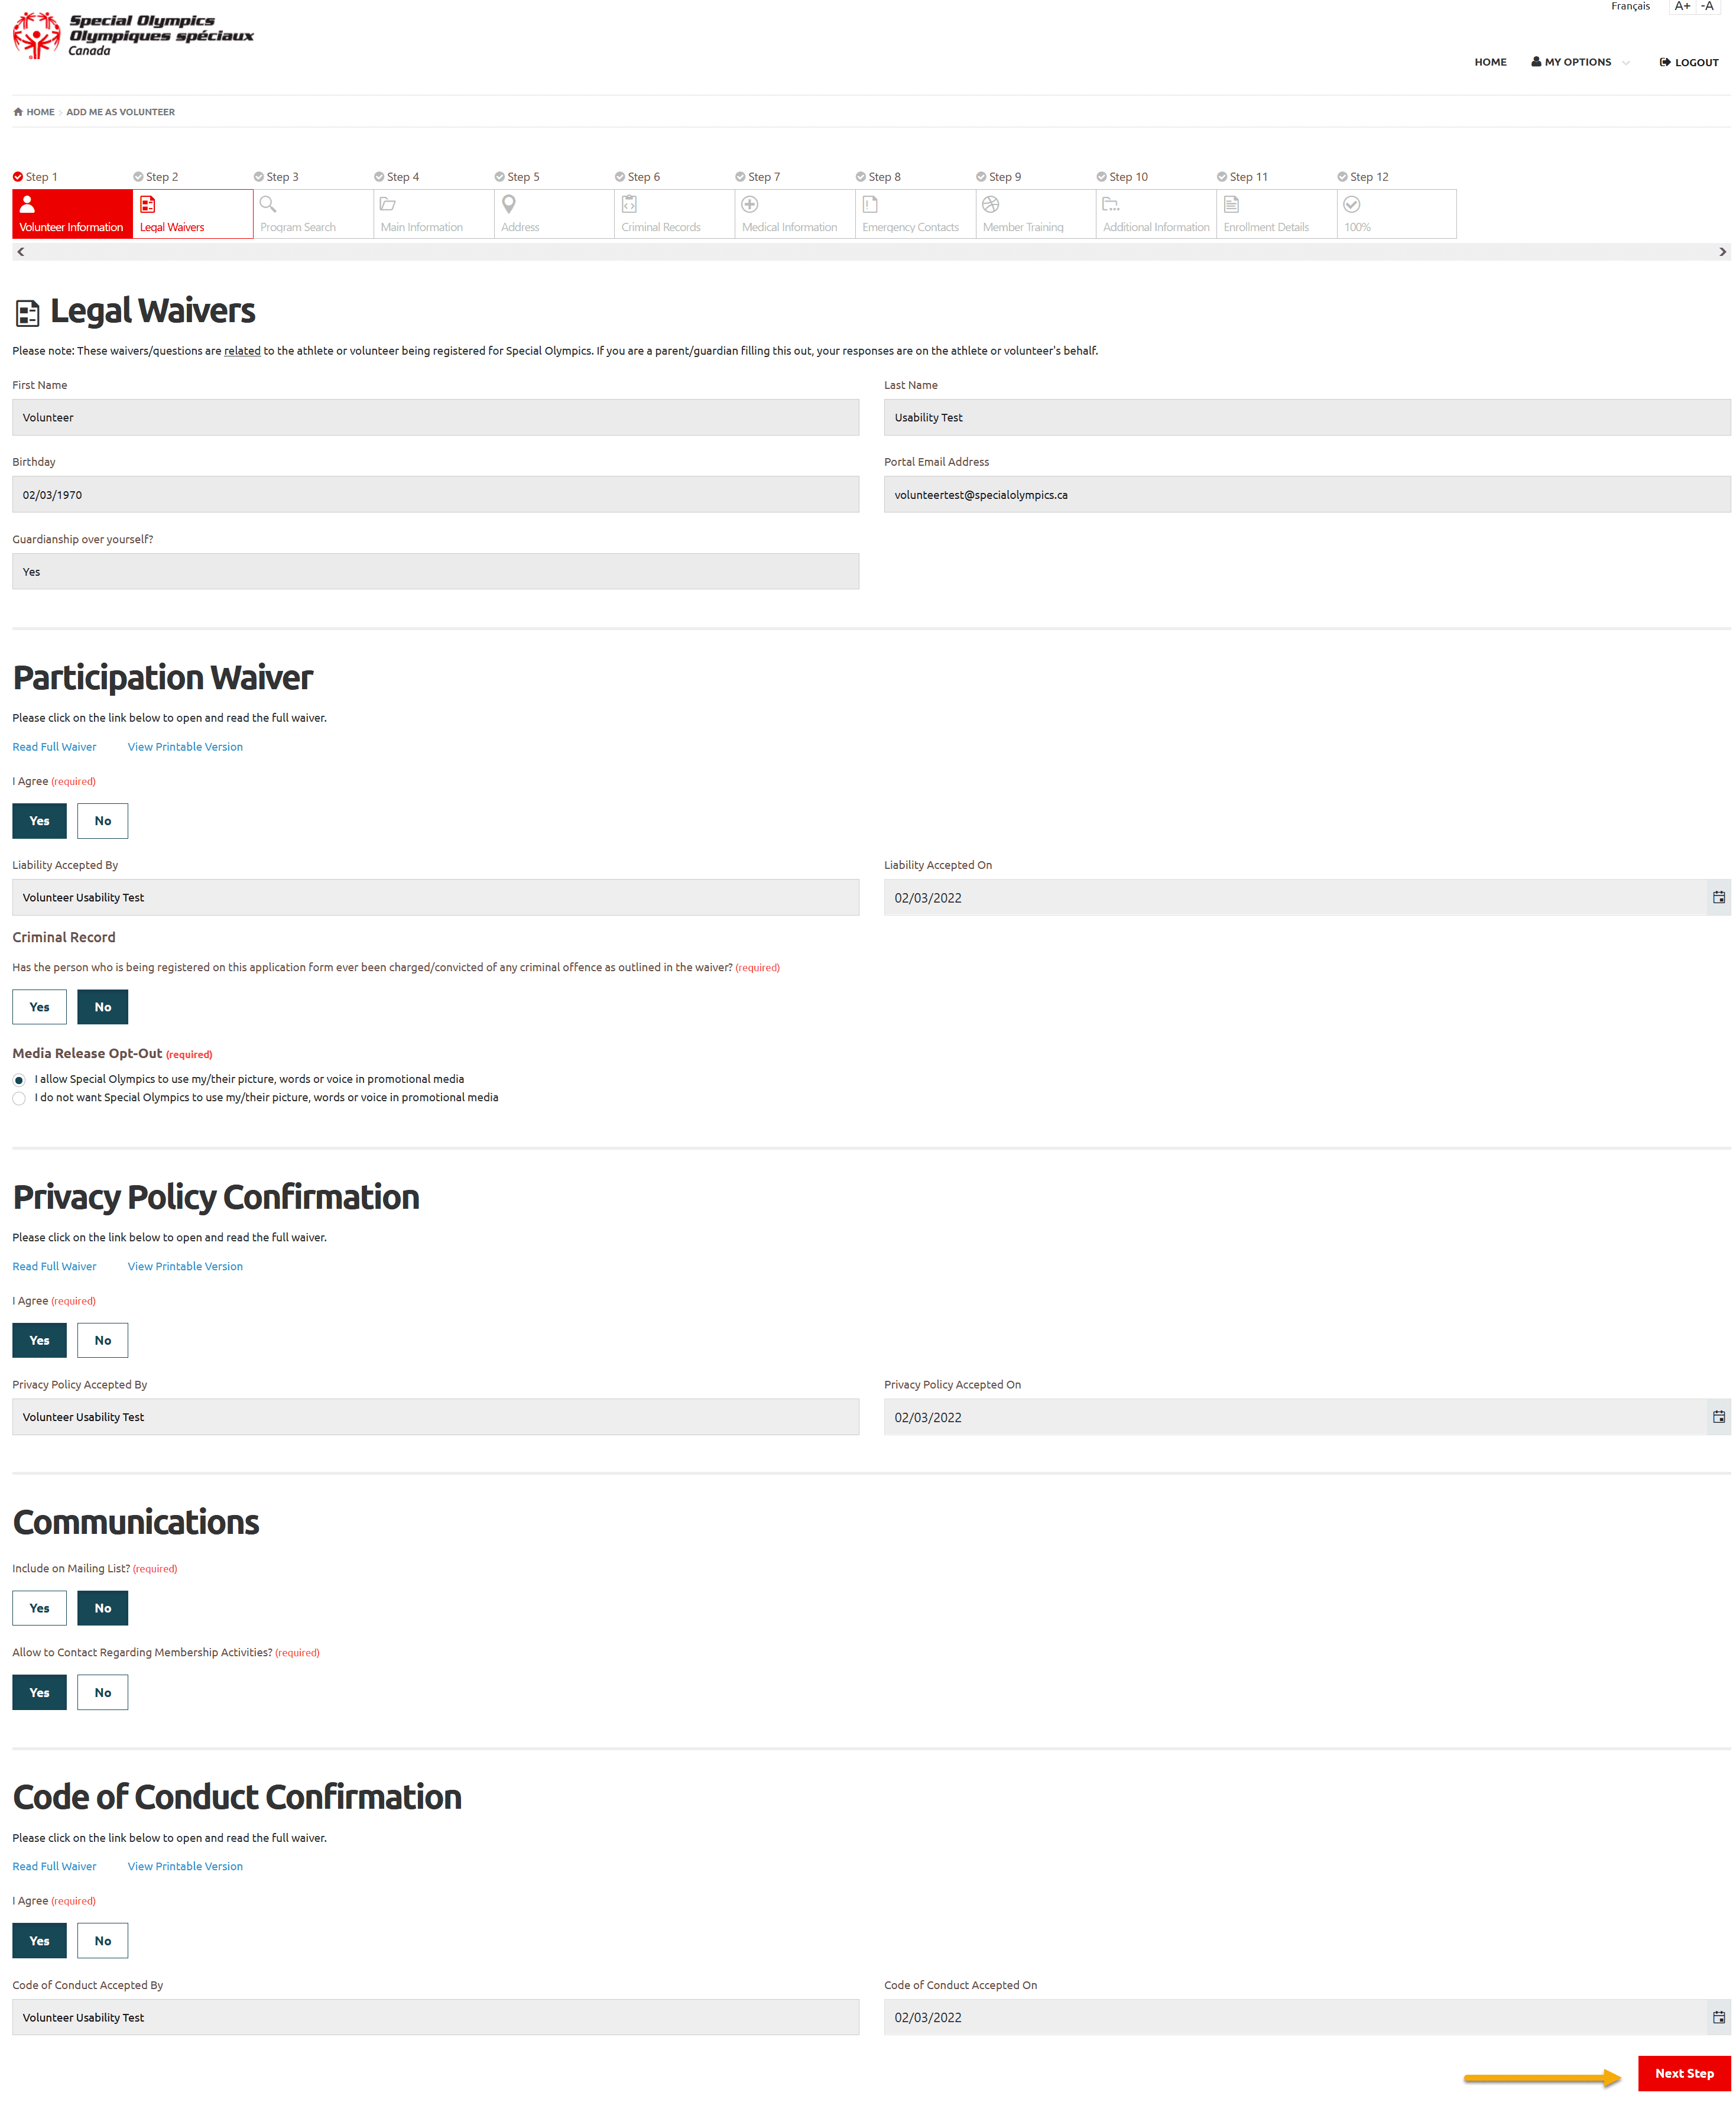Open View Printable Version under Participation Waiver
Viewport: 1736px width, 2112px height.
(185, 747)
